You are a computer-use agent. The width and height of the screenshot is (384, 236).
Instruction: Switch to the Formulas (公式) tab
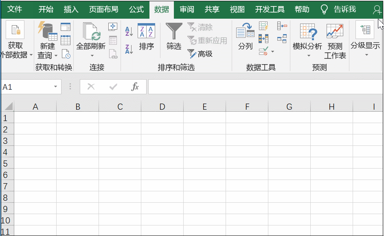136,9
